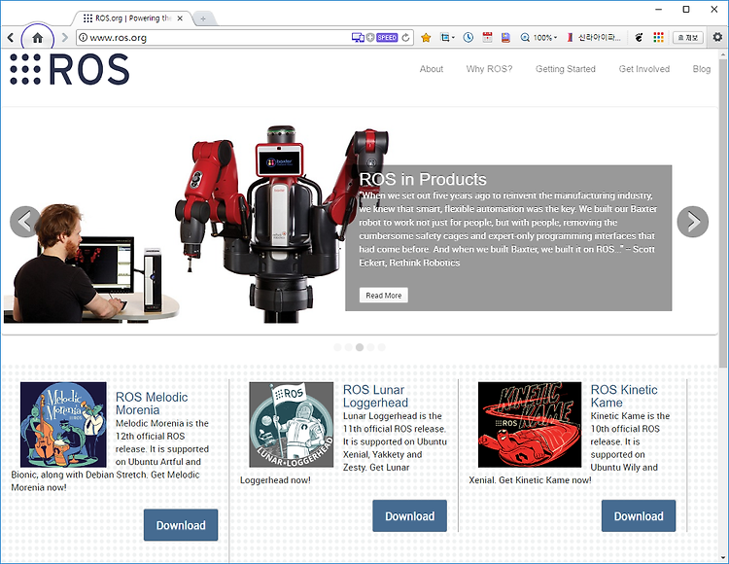Click the Melodic Morenia poster thumbnail
729x564 pixels.
(63, 425)
